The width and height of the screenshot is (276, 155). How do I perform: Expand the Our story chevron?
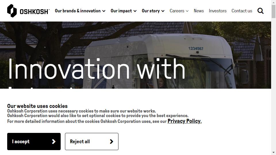(163, 11)
